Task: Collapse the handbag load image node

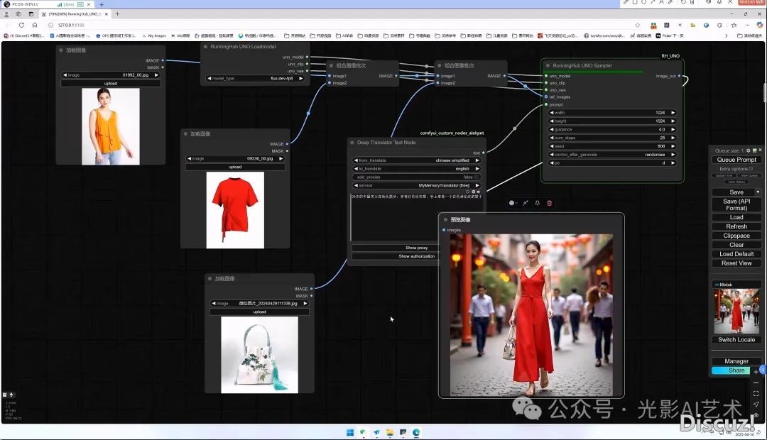Action: click(x=210, y=278)
